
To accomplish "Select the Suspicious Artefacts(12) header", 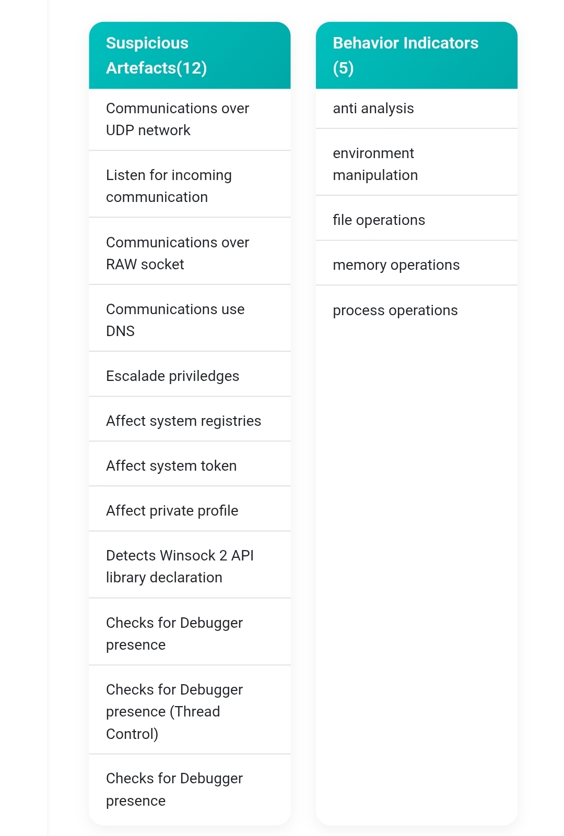I will (x=190, y=55).
